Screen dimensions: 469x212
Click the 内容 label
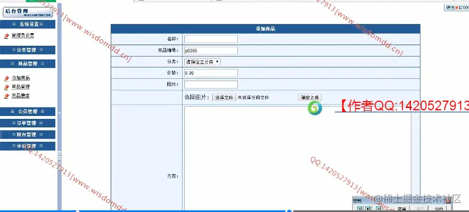(x=172, y=177)
